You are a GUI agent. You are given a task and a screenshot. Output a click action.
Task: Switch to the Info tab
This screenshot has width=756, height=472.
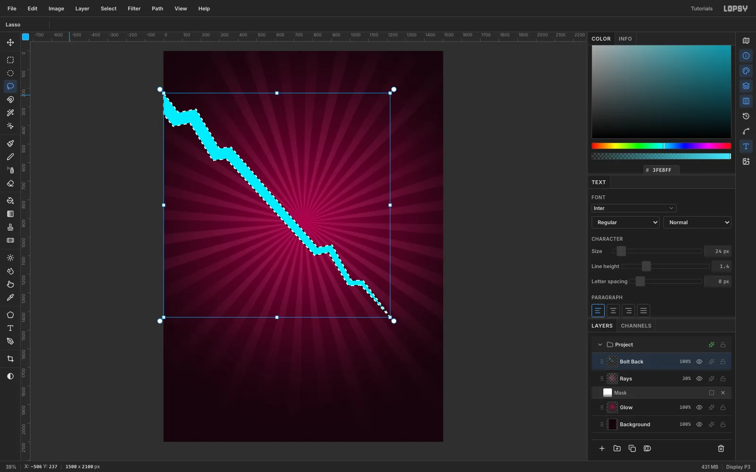pos(625,39)
